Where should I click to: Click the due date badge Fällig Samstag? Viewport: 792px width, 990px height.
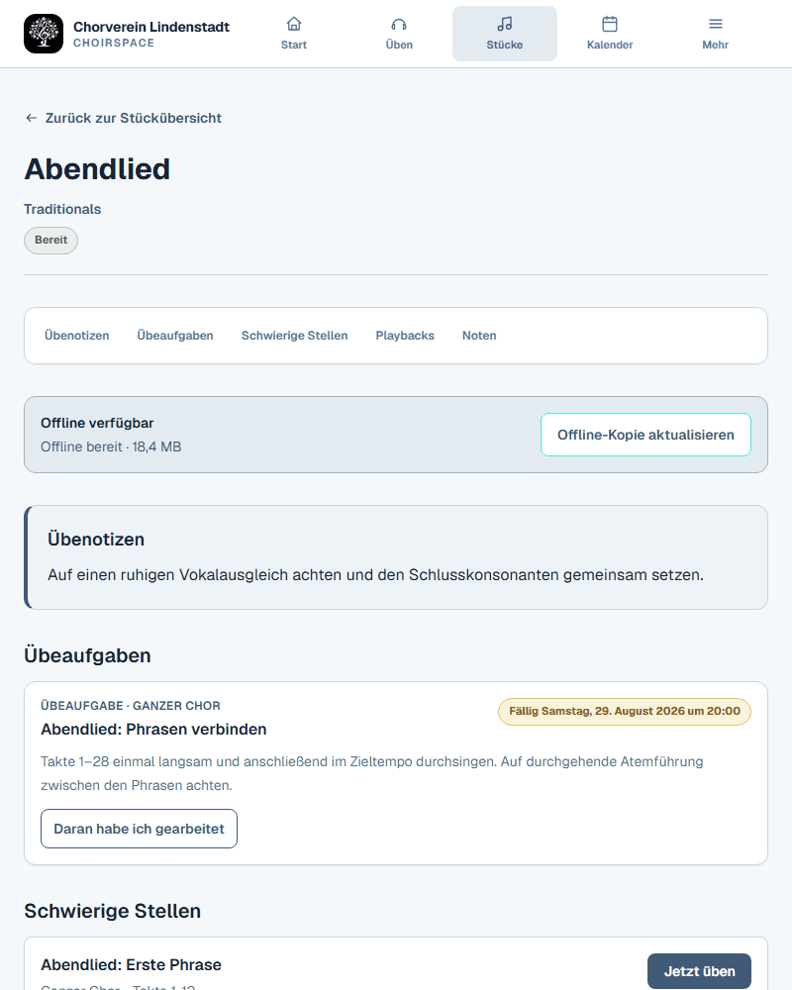point(625,711)
